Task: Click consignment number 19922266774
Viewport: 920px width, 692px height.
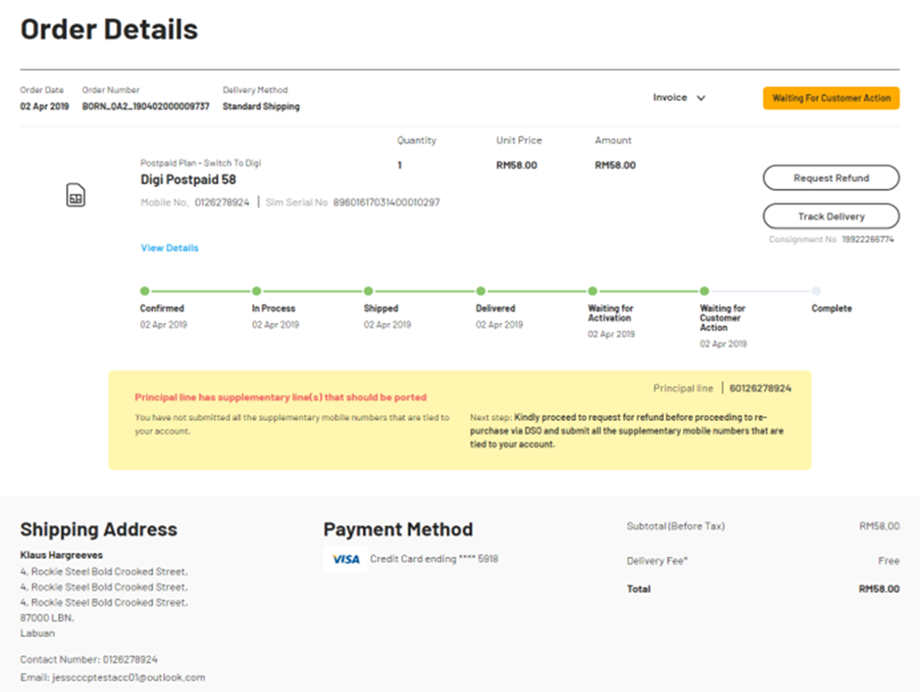Action: [x=868, y=240]
